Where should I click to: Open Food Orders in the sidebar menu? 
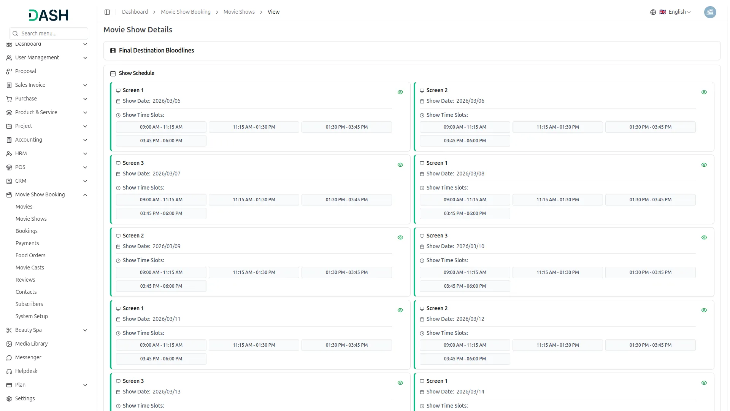pos(30,255)
